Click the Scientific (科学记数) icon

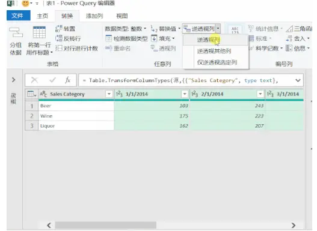point(251,48)
